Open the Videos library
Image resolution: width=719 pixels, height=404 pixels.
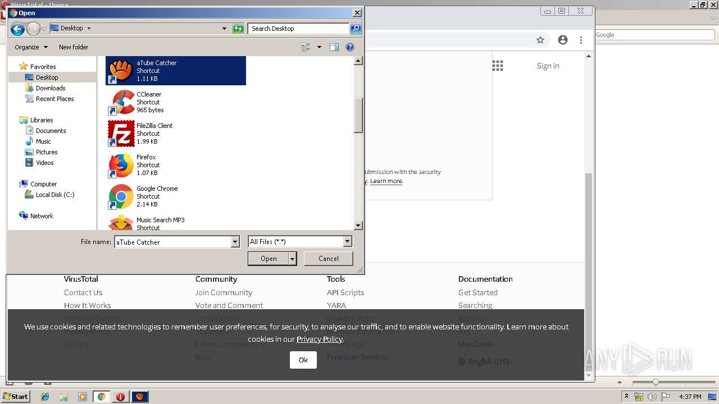[x=44, y=163]
